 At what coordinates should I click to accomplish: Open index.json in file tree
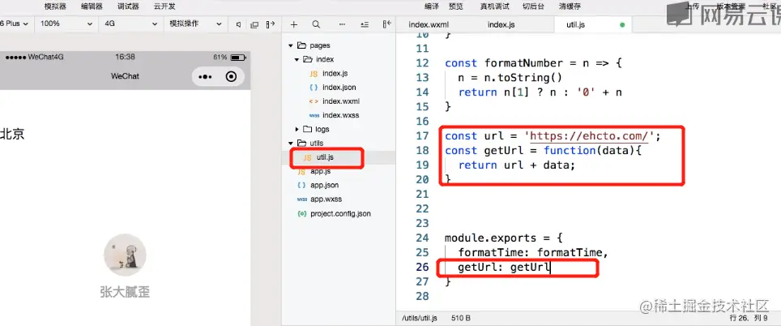[339, 88]
